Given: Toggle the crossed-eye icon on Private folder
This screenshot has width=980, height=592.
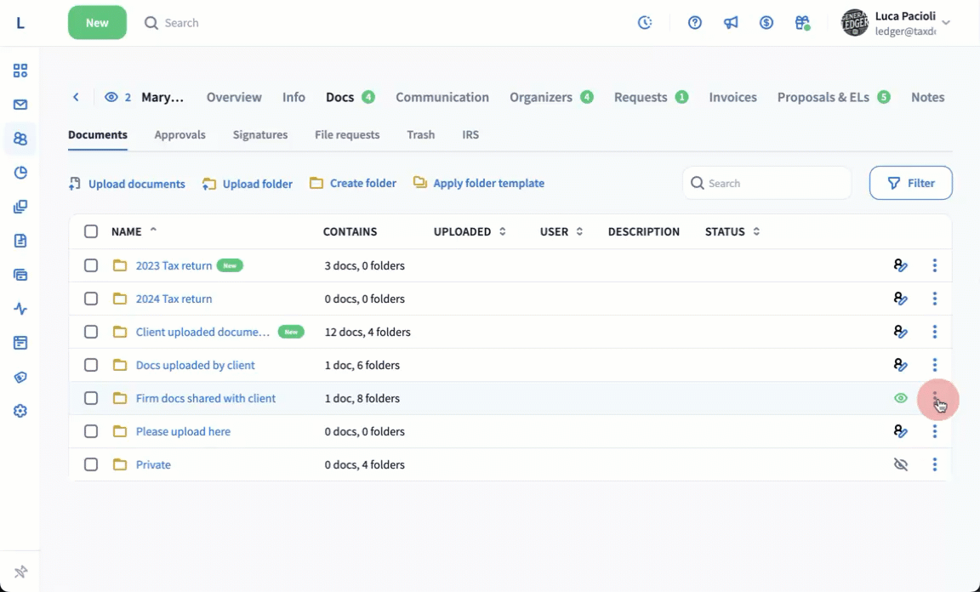Looking at the screenshot, I should [901, 464].
